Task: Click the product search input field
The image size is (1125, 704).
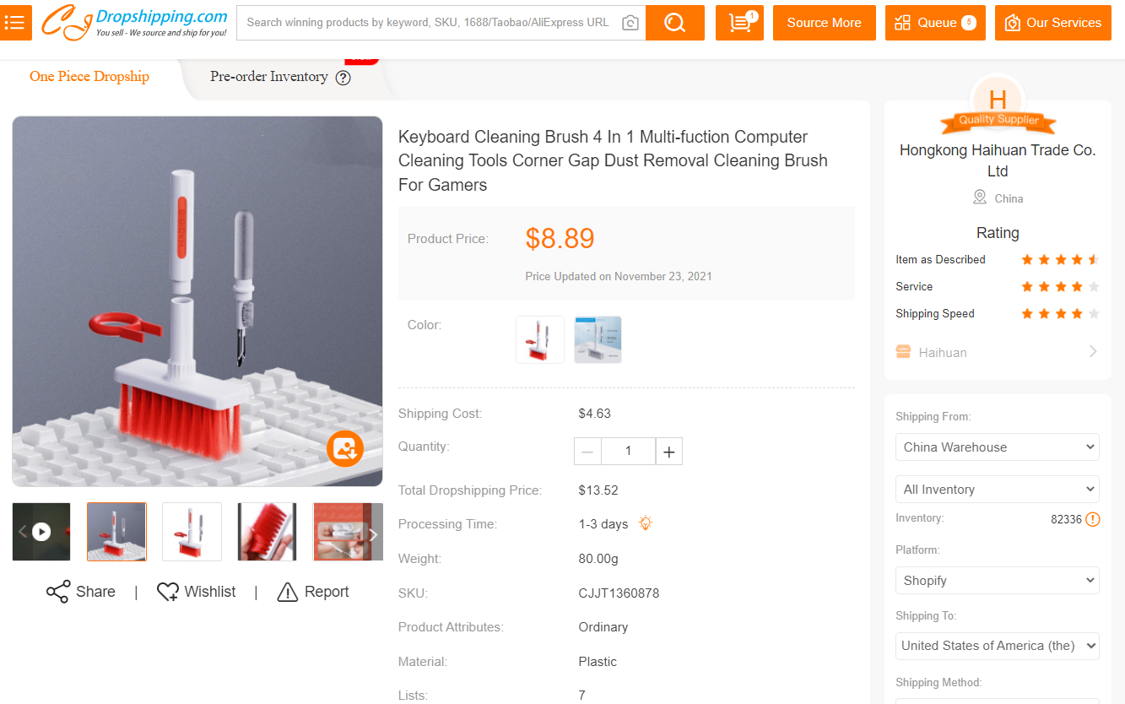Action: click(427, 23)
